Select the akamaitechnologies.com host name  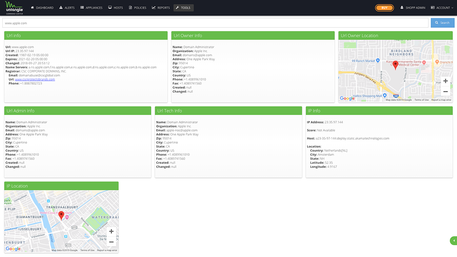coord(353,138)
